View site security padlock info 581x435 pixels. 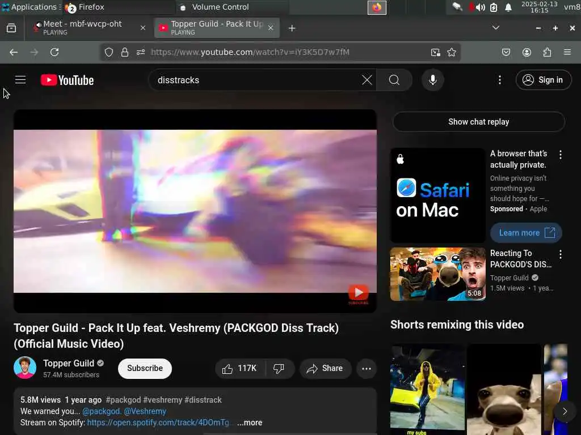(125, 52)
